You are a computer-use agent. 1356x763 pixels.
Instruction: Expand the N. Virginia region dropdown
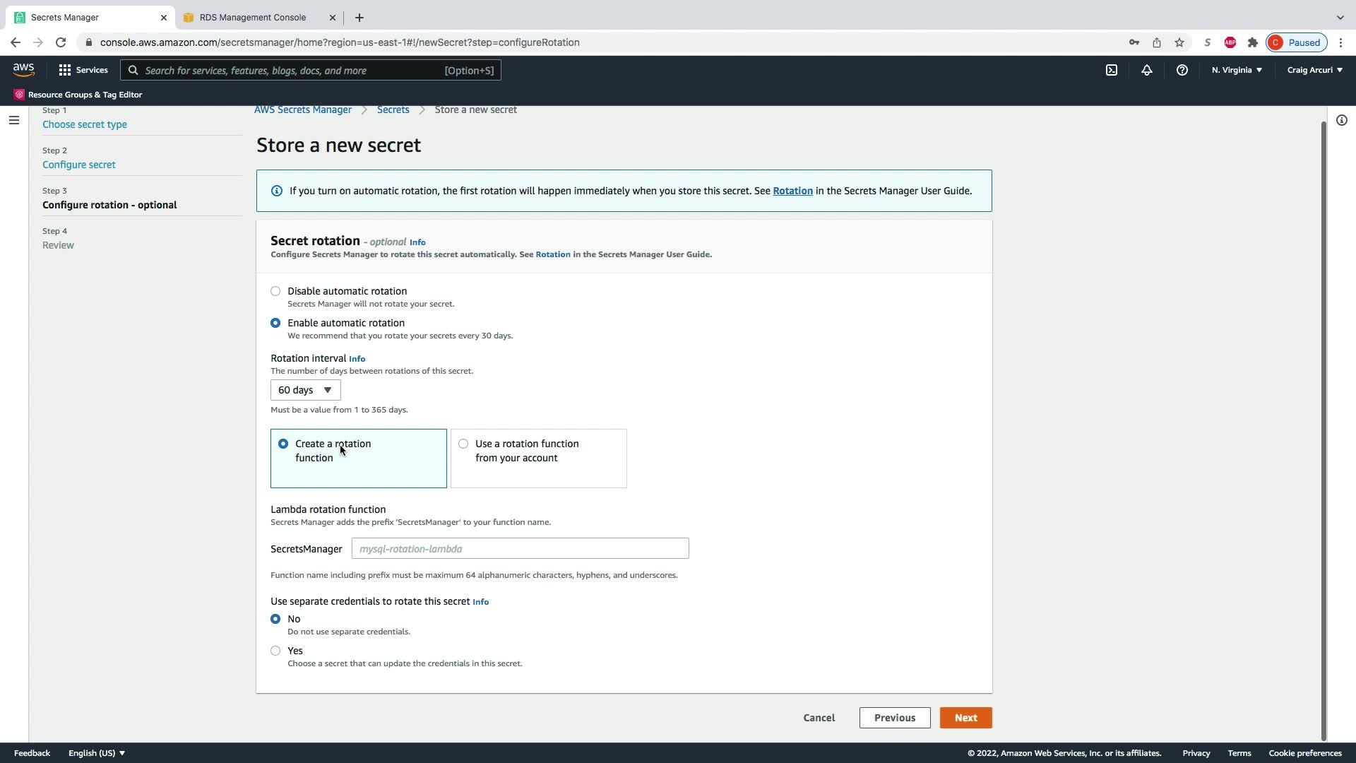click(x=1237, y=70)
